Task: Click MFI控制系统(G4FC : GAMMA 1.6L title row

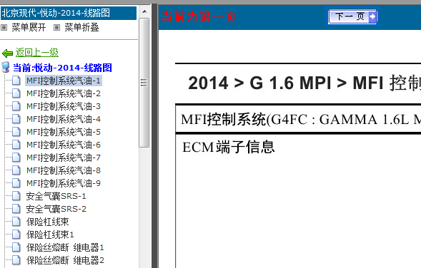Action: 298,119
